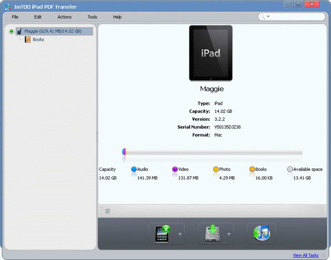Open dropdown arrow beside export to computer
331x260 pixels.
click(229, 235)
